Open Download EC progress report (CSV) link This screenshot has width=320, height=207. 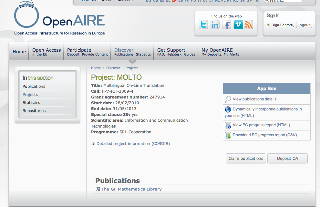point(265,135)
